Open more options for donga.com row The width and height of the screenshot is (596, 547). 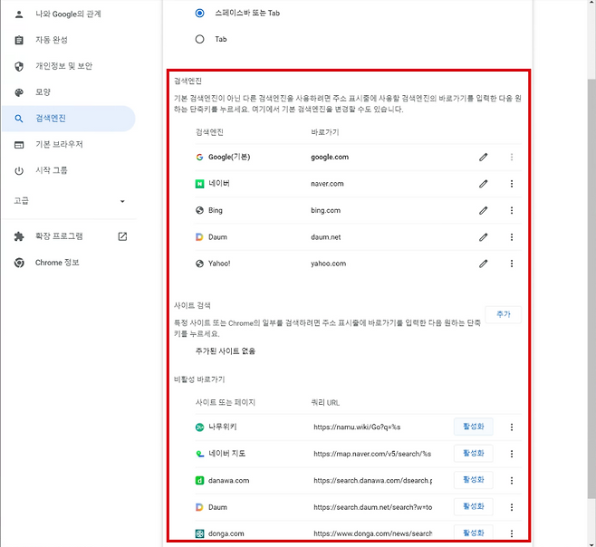[x=512, y=533]
